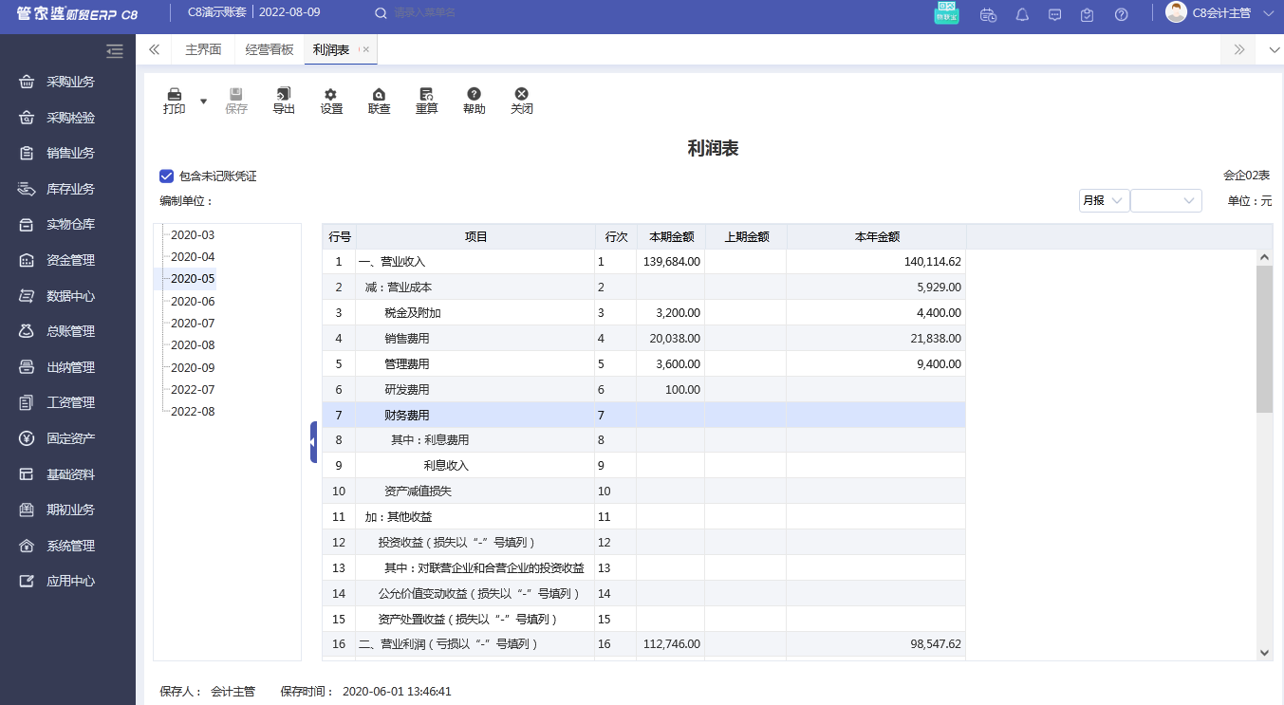Click the Export (导出) icon
1284x705 pixels.
pos(284,95)
